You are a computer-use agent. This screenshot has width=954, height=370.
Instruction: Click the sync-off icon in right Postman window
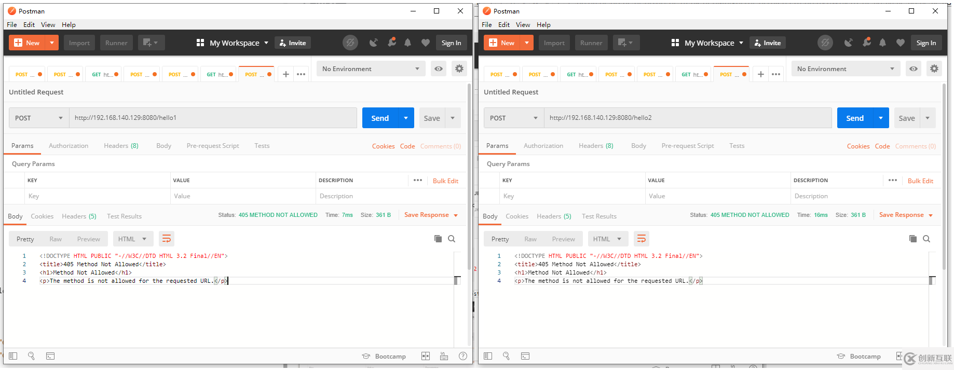coord(825,43)
